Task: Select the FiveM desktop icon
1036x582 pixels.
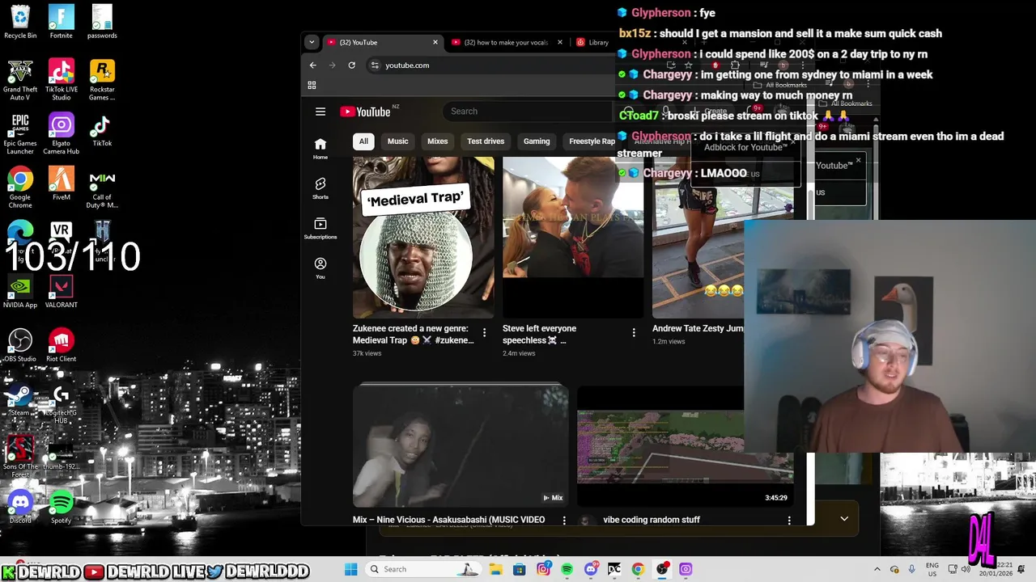Action: click(61, 183)
